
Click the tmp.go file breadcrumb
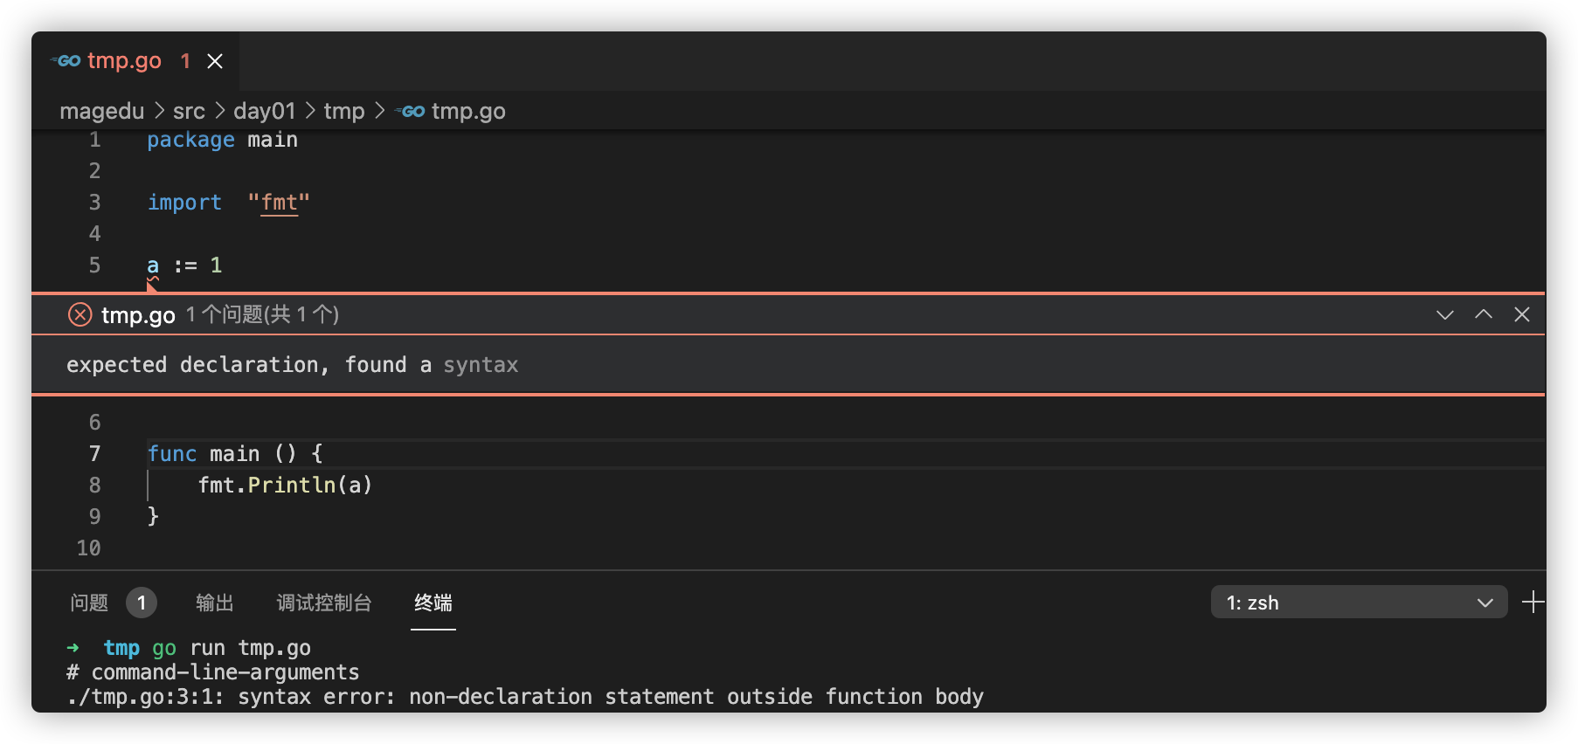(467, 112)
